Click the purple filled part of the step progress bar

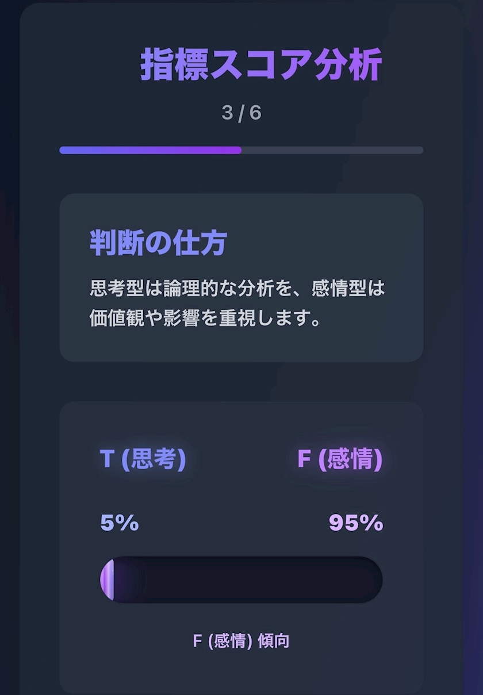[149, 150]
